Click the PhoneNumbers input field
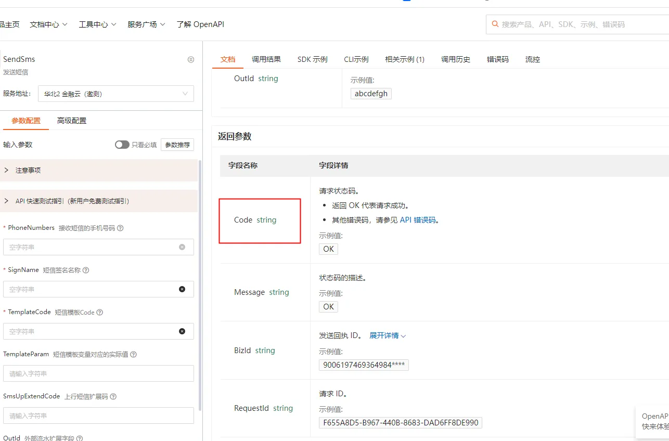 [98, 247]
